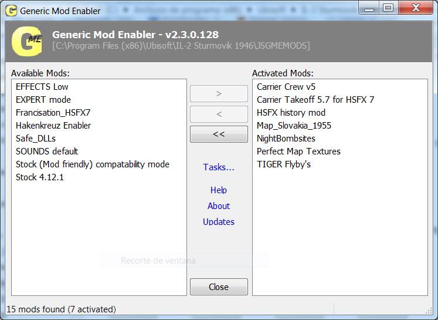Select HSFX history mod in Activated list

pyautogui.click(x=291, y=113)
